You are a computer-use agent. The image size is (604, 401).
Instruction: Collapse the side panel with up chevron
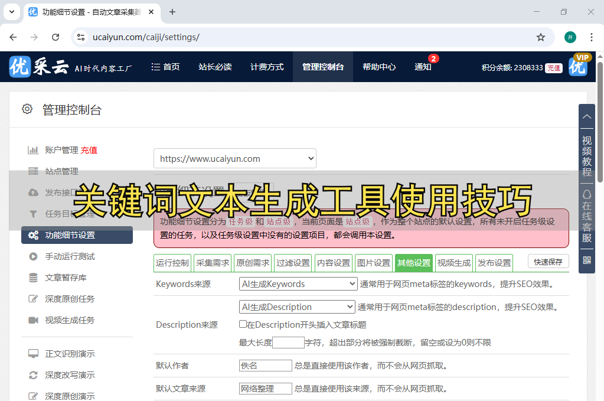[587, 117]
